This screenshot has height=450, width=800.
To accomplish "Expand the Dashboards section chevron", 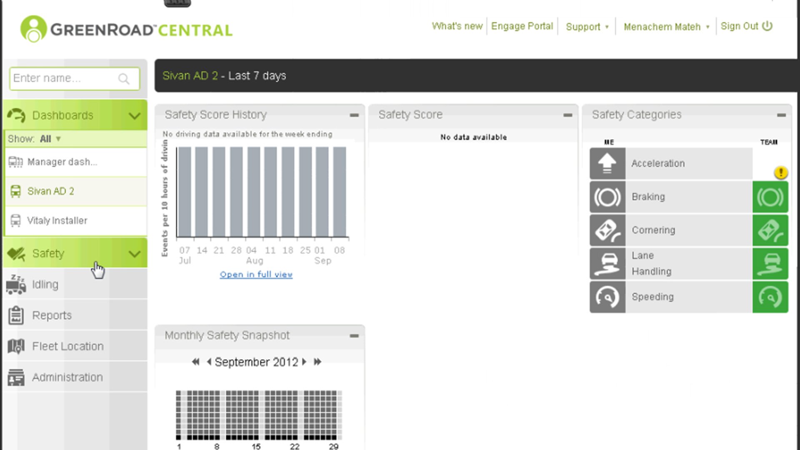I will pyautogui.click(x=134, y=116).
